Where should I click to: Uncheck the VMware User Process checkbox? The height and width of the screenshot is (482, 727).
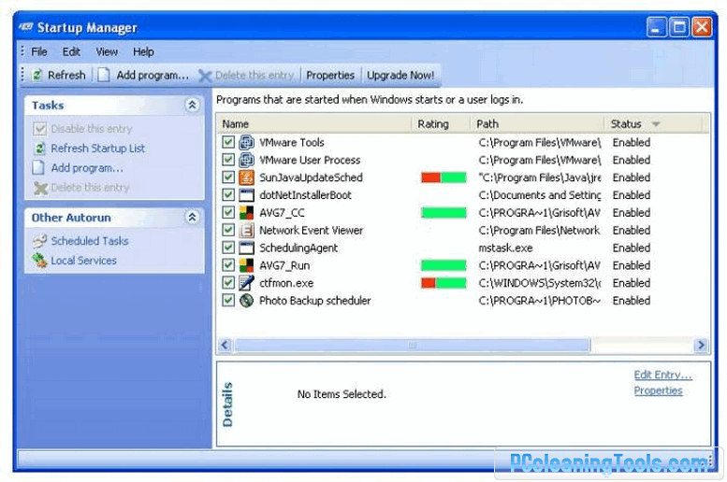tap(228, 160)
